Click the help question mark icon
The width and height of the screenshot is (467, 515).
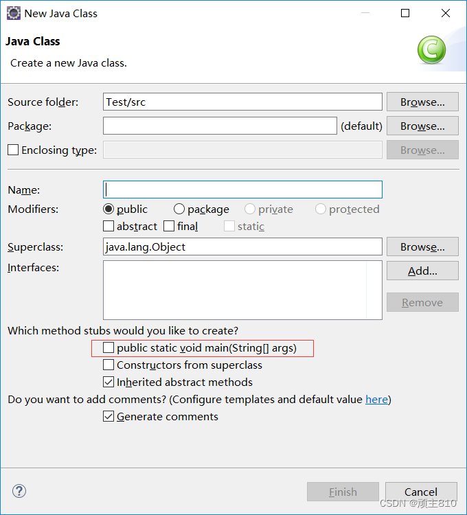click(x=19, y=492)
